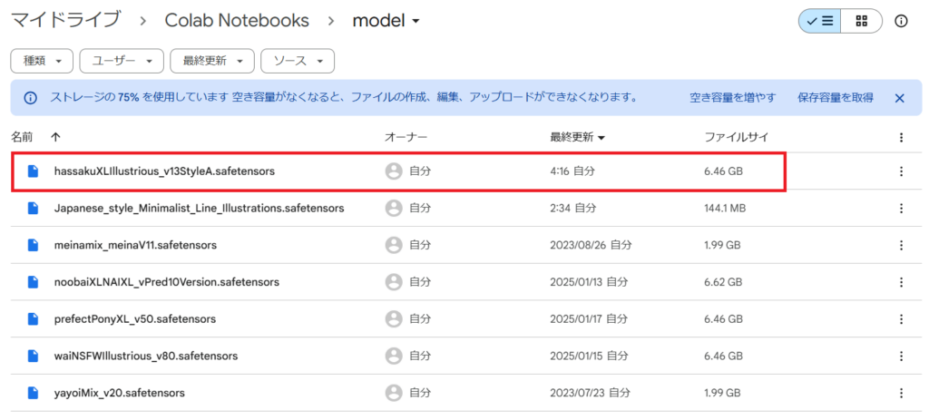Click owner avatar in meinamix_meinaV11 row
The image size is (929, 420).
[394, 245]
